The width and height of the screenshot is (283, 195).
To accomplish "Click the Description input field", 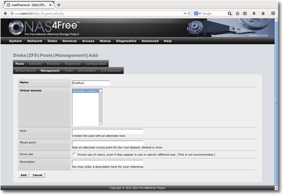I will 108,162.
